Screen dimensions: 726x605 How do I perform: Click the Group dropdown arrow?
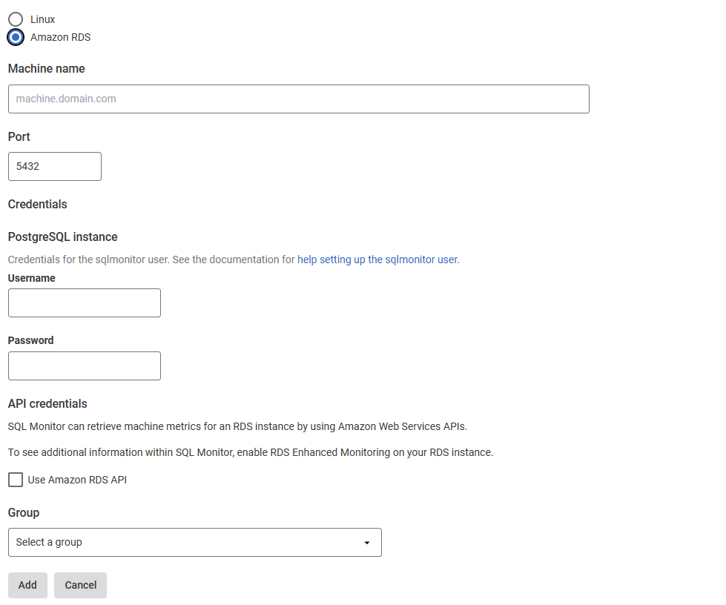[x=366, y=543]
